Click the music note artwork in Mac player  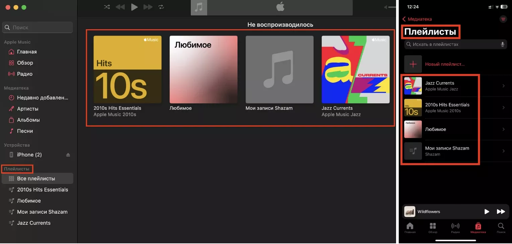point(199,7)
